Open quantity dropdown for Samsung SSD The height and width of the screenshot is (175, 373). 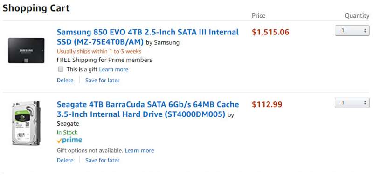[x=352, y=30]
